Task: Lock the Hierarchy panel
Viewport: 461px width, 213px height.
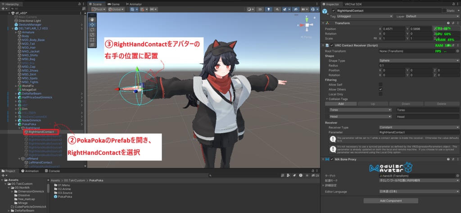Action: [79, 4]
